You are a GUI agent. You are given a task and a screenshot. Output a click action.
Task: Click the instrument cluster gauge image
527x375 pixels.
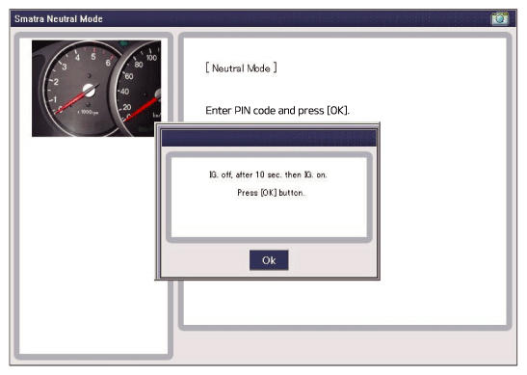96,89
